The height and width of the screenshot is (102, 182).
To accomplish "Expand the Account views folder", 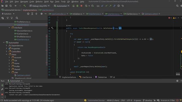I will [x=9, y=58].
